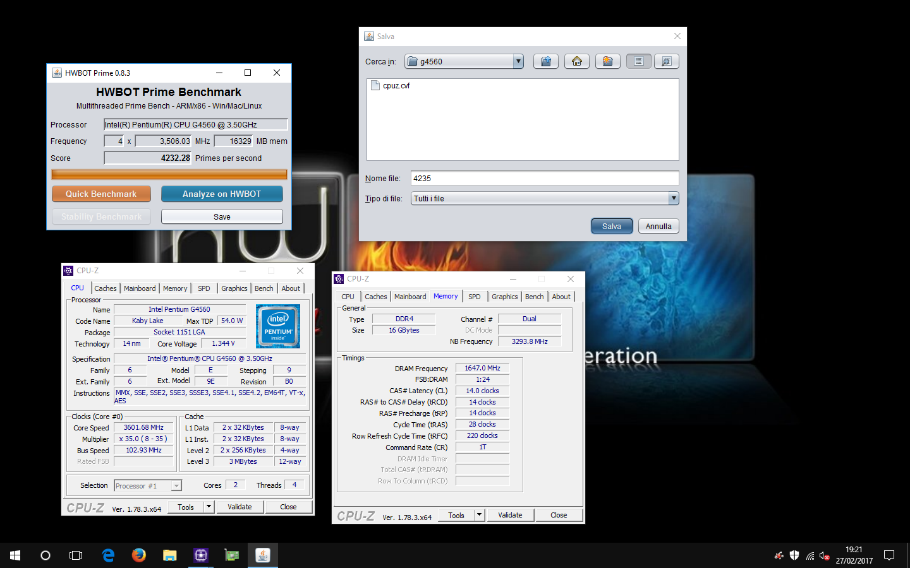Open Mainboard tab in left CPU-Z window
Viewport: 910px width, 568px height.
[140, 288]
